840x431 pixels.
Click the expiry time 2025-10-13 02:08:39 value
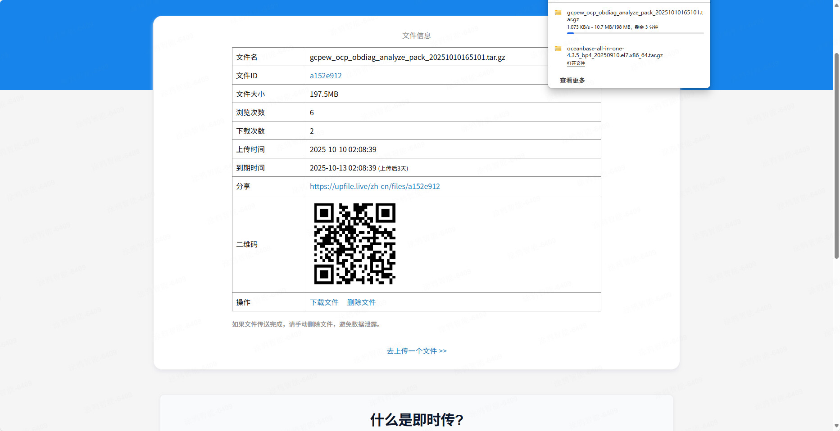[343, 168]
